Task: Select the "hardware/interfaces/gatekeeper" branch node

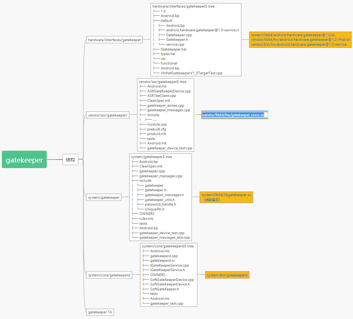Action: pos(114,39)
